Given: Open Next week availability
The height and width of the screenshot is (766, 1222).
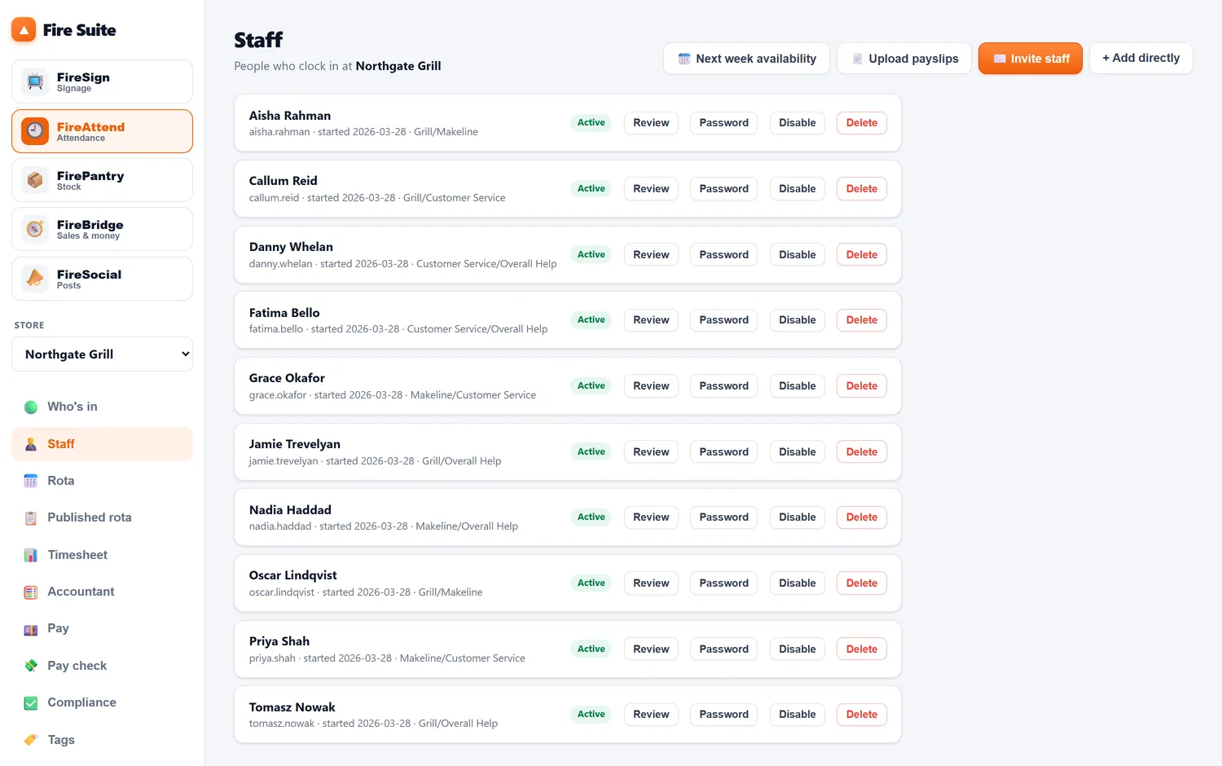Looking at the screenshot, I should 746,59.
